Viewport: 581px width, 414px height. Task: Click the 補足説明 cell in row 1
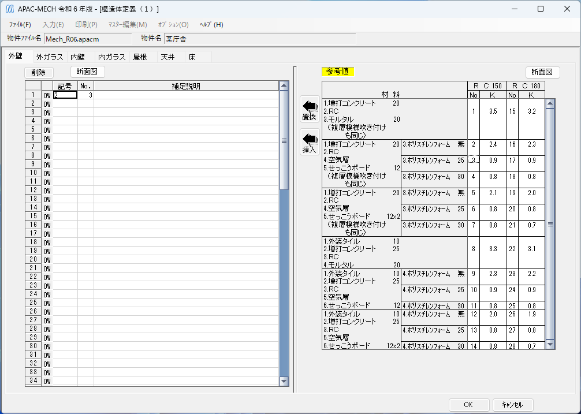pyautogui.click(x=186, y=95)
